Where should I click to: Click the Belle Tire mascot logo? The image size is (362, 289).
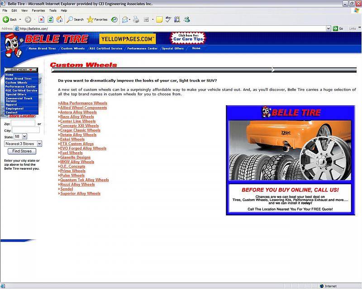[x=14, y=45]
